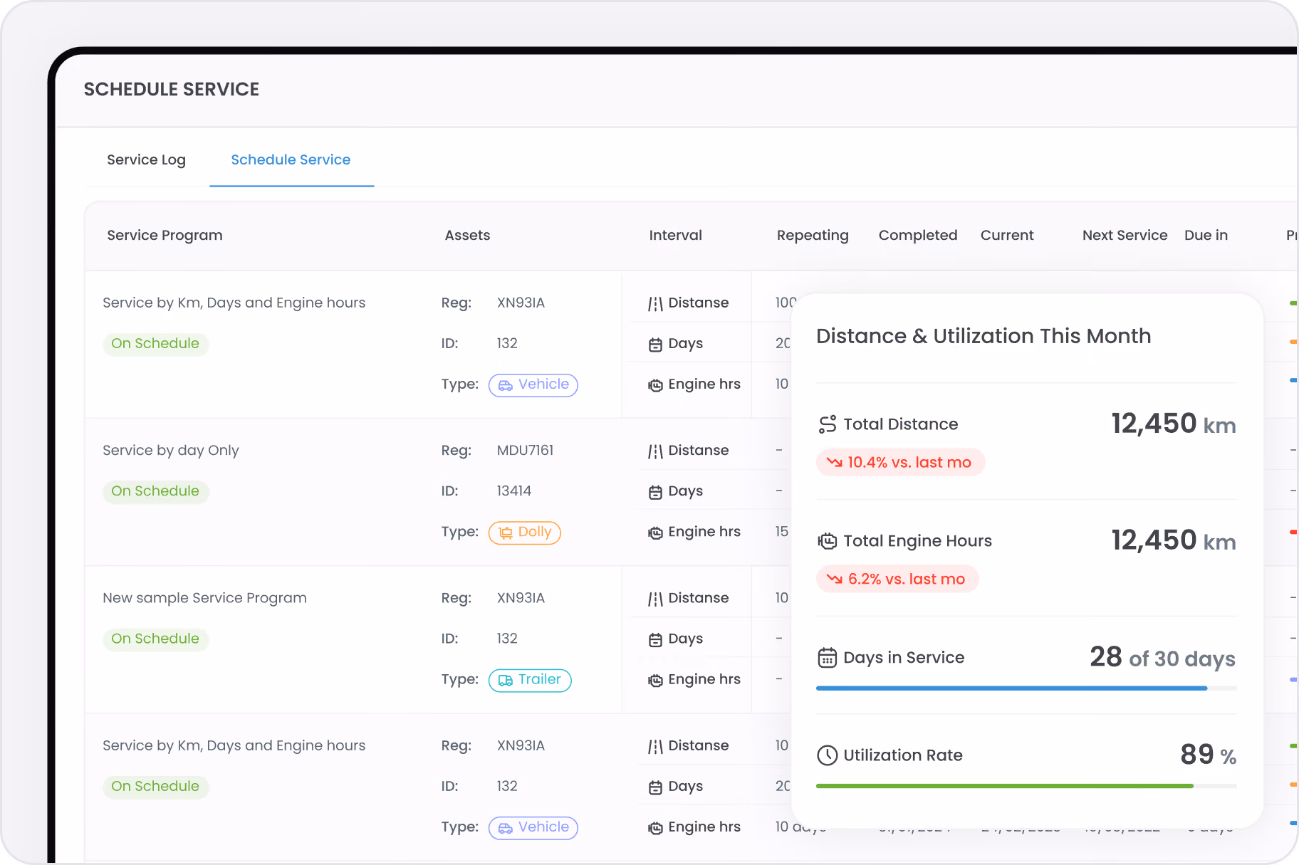Image resolution: width=1299 pixels, height=865 pixels.
Task: Click the Service Program column header
Action: (165, 235)
